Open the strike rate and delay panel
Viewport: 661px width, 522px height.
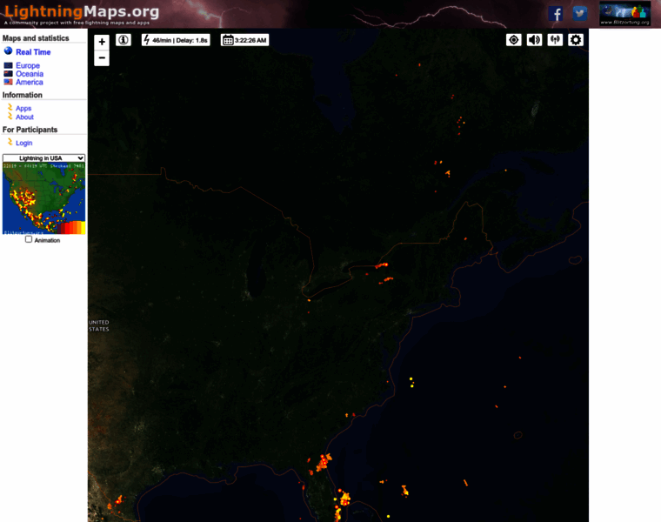[x=176, y=40]
